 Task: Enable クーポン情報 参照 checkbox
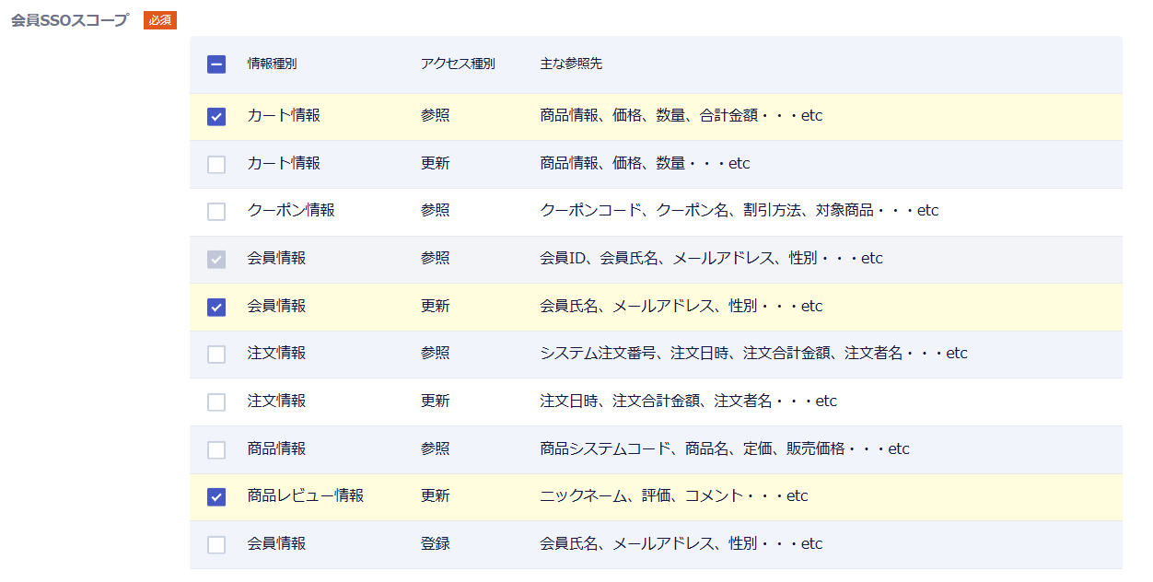click(x=216, y=212)
